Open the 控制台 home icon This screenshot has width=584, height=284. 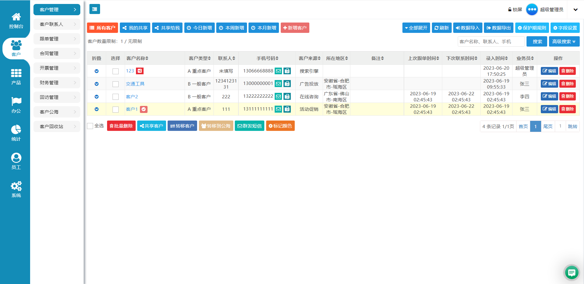pos(16,17)
